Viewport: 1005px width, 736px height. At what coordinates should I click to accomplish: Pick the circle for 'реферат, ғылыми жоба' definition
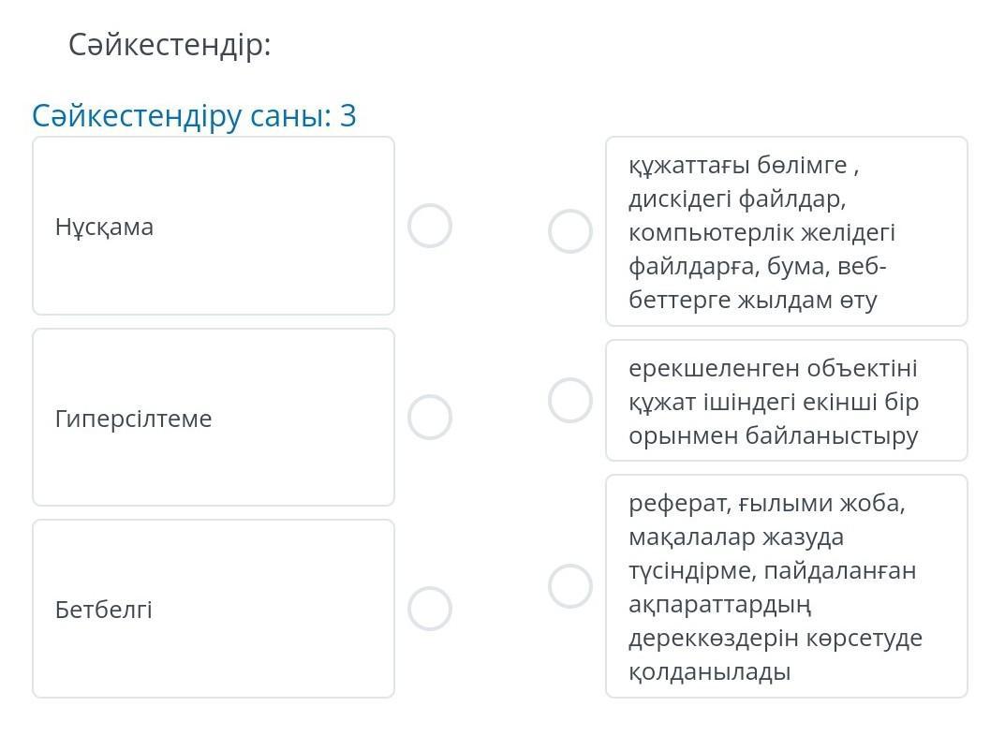click(569, 586)
